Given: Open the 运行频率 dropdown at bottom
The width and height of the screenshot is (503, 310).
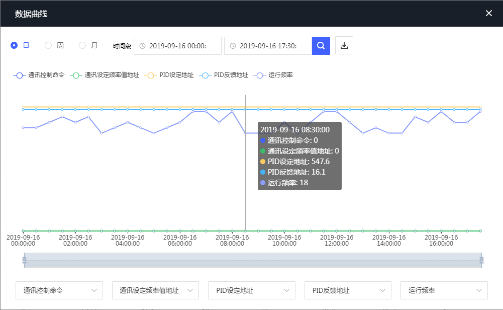Looking at the screenshot, I should pos(444,290).
